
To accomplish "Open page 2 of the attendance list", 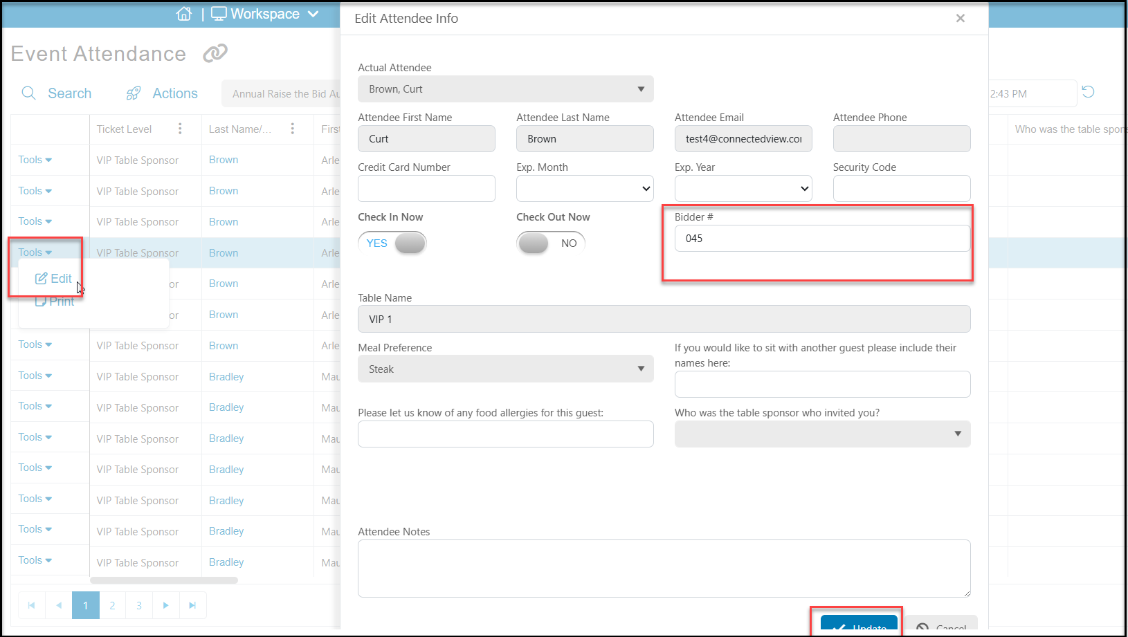I will pyautogui.click(x=113, y=605).
